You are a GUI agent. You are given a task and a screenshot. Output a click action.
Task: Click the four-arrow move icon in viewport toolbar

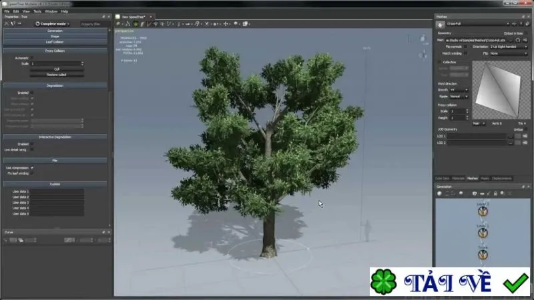(x=226, y=24)
